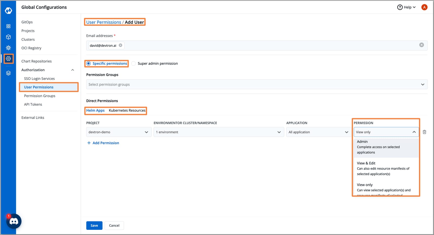This screenshot has height=235, width=434.
Task: Open API Tokens in the sidebar
Action: 33,104
